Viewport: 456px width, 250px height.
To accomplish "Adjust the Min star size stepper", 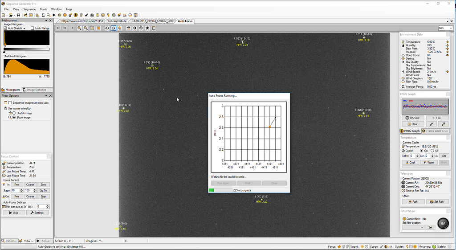I will [x=47, y=206].
